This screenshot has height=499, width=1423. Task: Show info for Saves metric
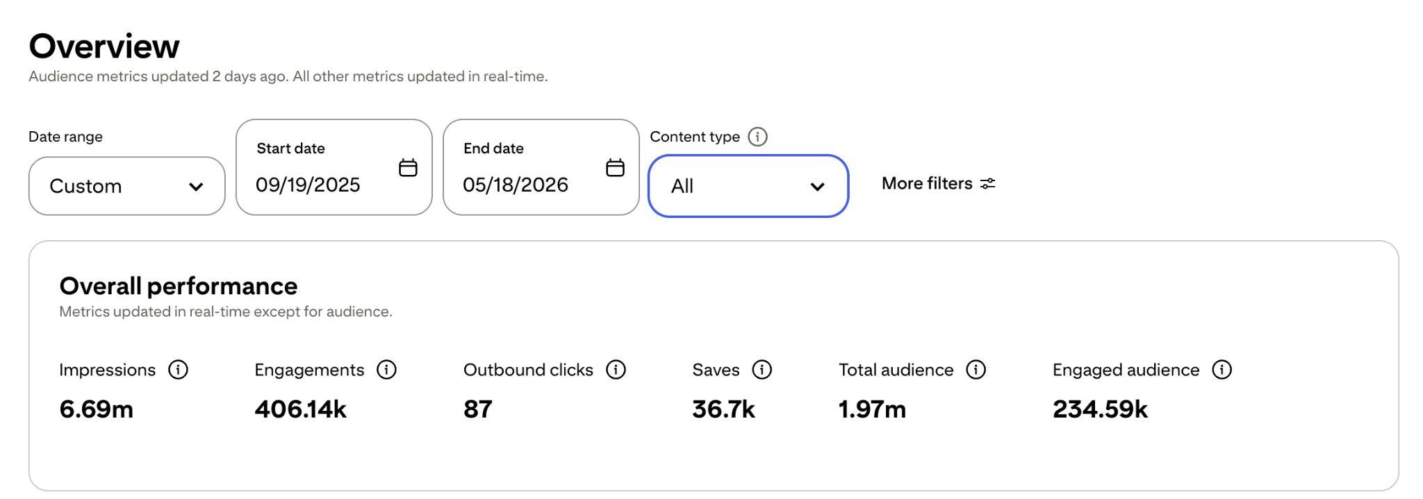(x=762, y=370)
